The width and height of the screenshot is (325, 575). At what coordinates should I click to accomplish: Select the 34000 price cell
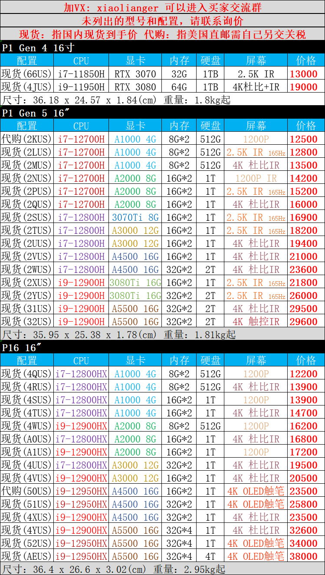[x=306, y=543]
